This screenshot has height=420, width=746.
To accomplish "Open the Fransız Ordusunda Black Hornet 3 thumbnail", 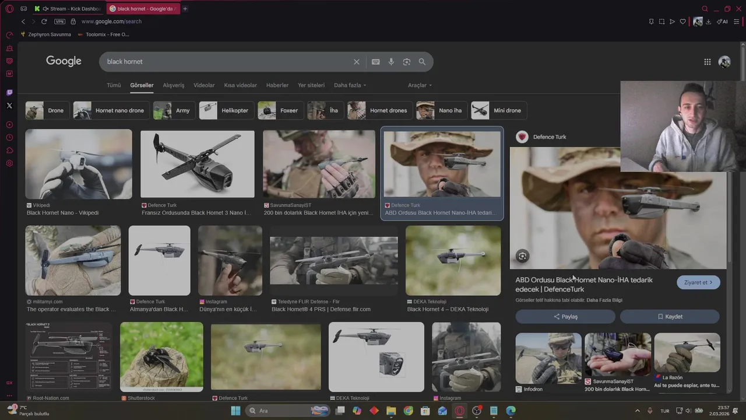I will (x=198, y=164).
